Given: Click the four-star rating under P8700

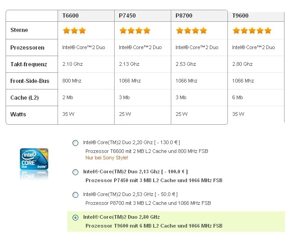Looking at the screenshot, I should (191, 31).
